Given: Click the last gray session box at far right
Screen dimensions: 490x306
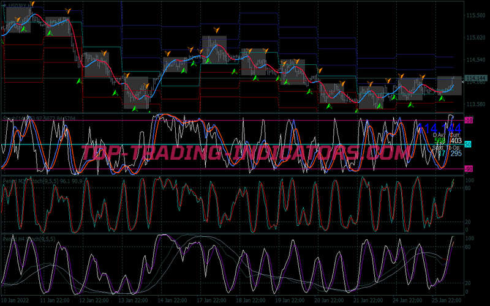Looking at the screenshot, I should click(450, 86).
